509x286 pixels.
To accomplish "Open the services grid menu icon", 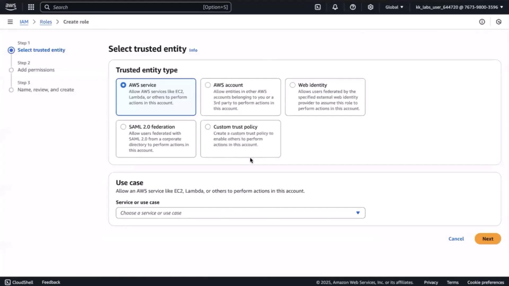I will (31, 7).
